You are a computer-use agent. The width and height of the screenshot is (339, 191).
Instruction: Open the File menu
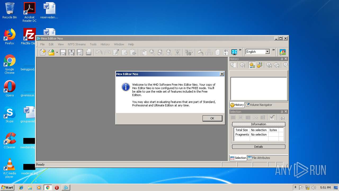coord(42,44)
